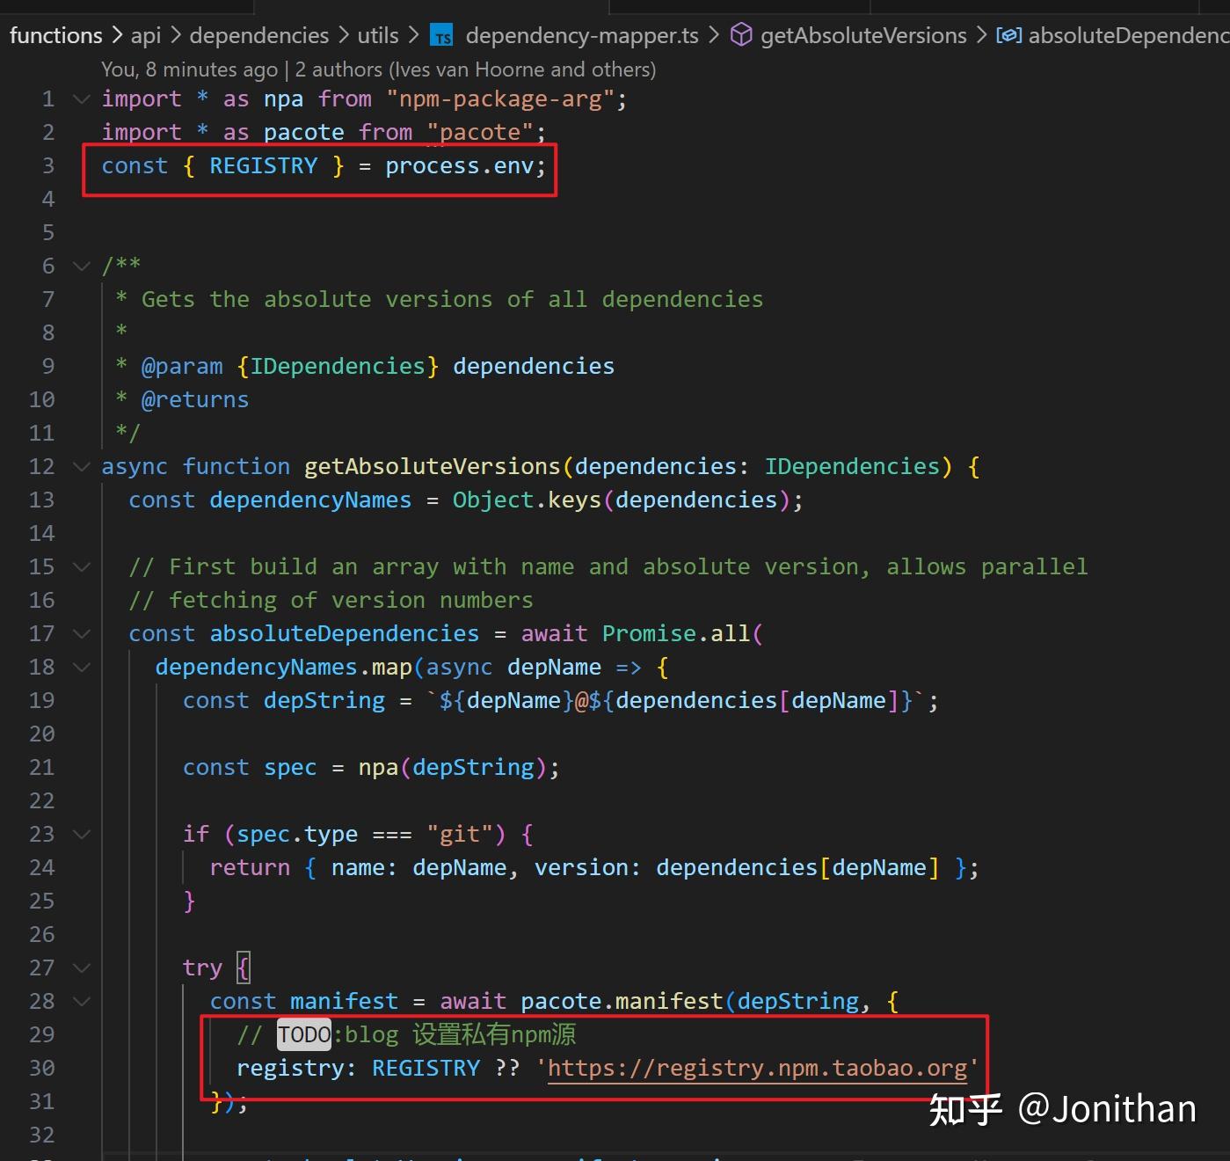Collapse the if git spec block on line 23

point(81,833)
